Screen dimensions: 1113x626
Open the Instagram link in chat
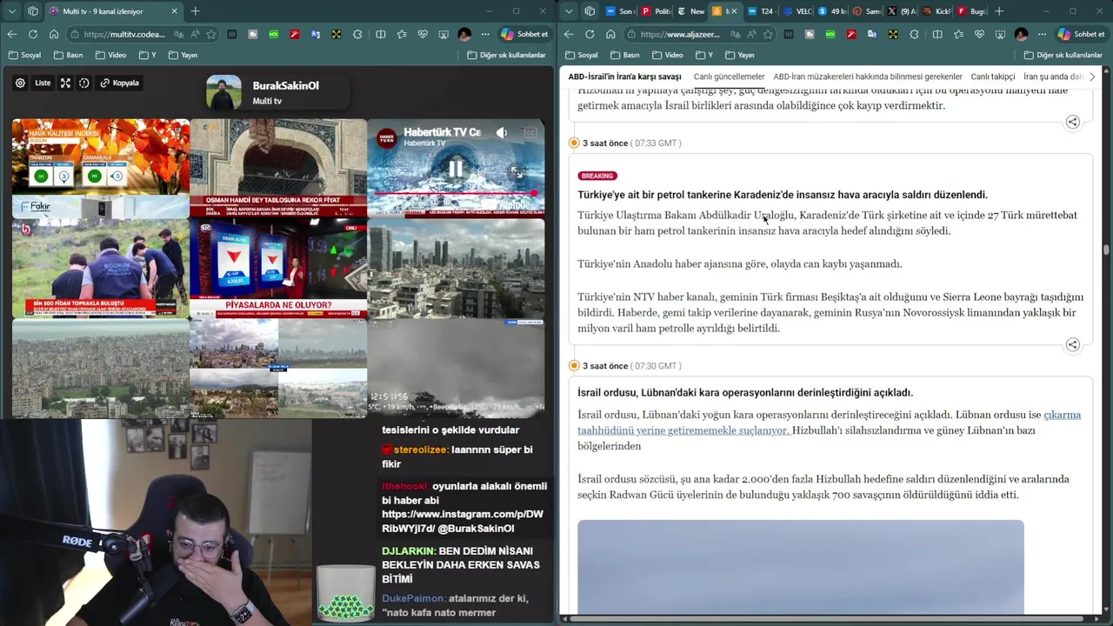463,522
